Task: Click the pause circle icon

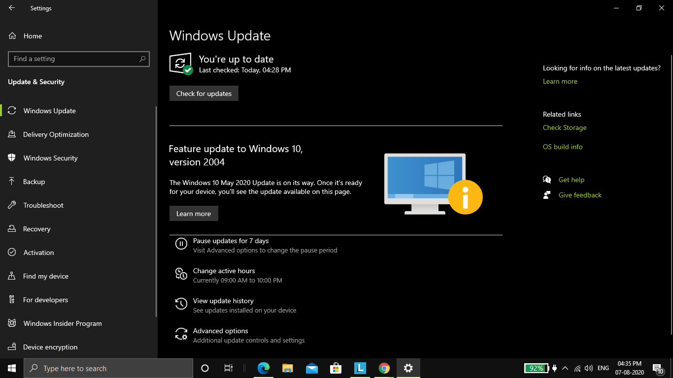Action: coord(181,244)
